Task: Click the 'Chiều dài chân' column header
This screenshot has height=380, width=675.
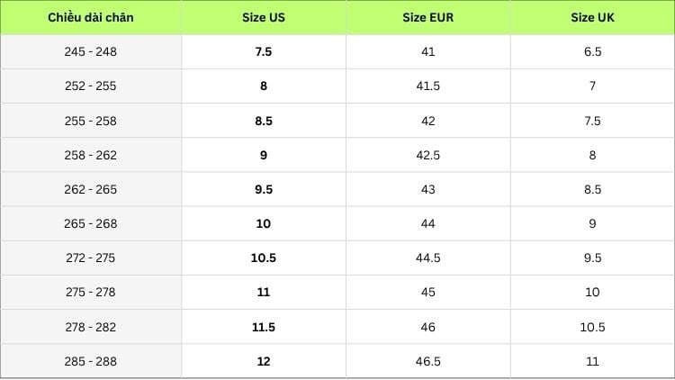Action: 91,17
